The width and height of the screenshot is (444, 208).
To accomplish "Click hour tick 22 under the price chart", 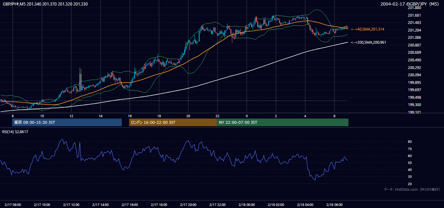I will (x=217, y=116).
